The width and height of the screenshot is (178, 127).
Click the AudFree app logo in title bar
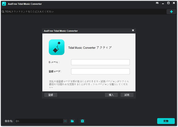coord(4,4)
